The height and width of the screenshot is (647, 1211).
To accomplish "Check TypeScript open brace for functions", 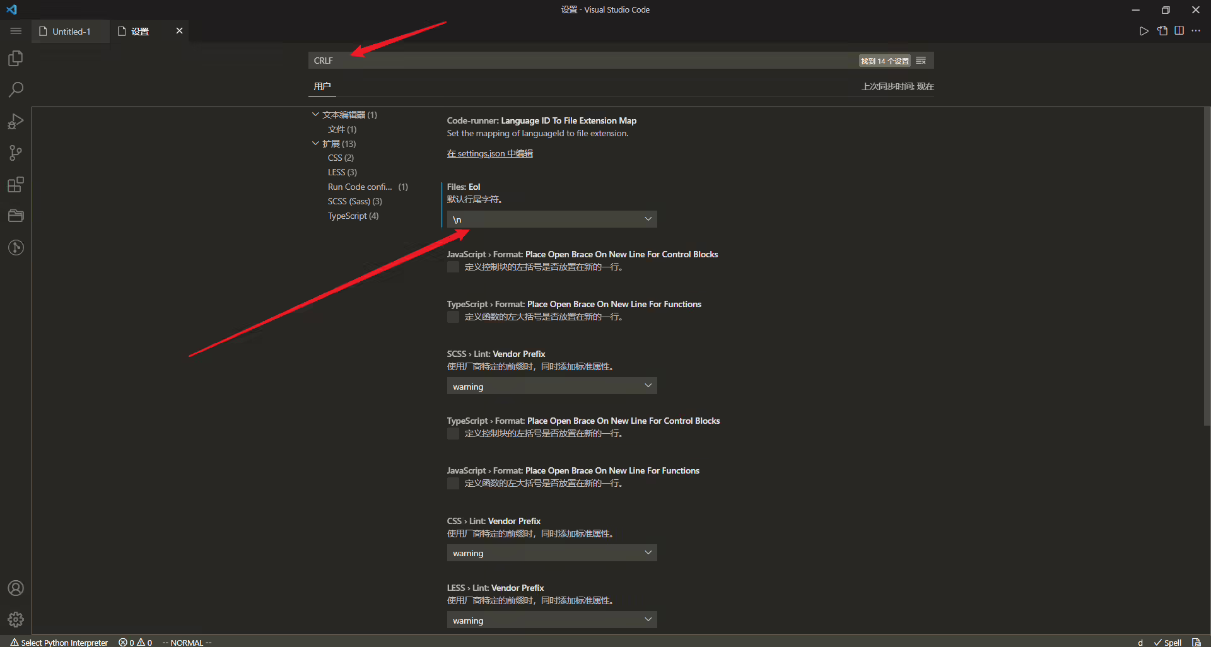I will tap(453, 317).
